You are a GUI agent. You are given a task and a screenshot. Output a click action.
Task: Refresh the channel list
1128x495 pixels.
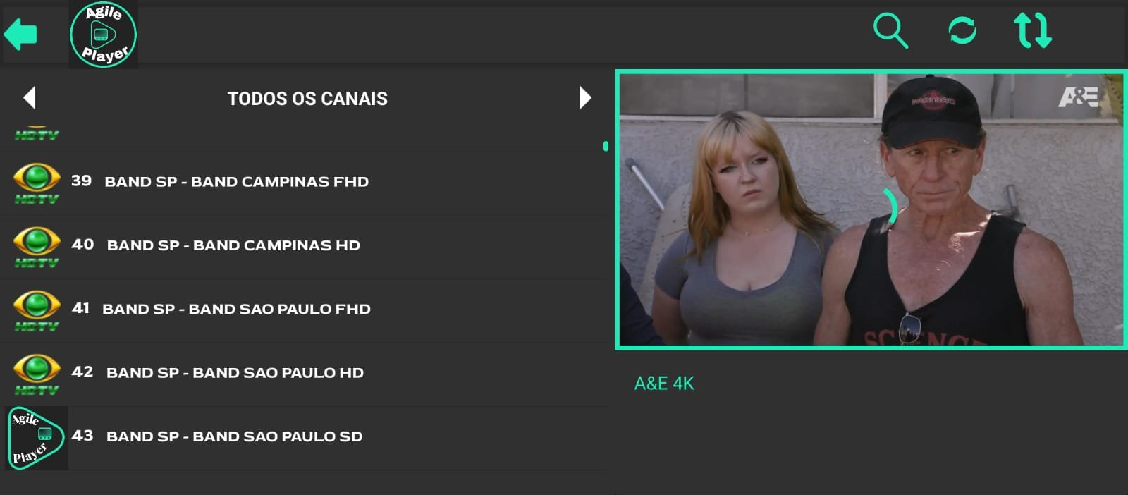[x=962, y=31]
